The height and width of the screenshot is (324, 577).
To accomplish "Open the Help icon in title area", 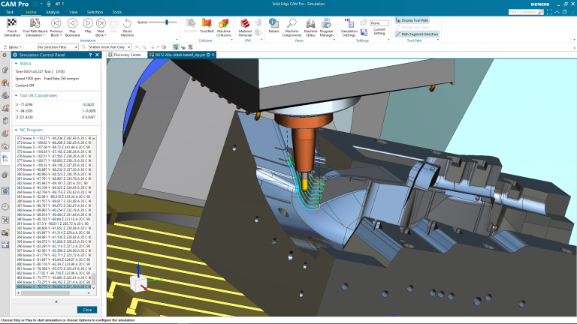I will point(565,12).
